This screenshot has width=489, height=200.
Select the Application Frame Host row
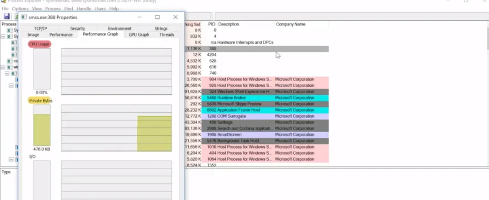(256, 110)
